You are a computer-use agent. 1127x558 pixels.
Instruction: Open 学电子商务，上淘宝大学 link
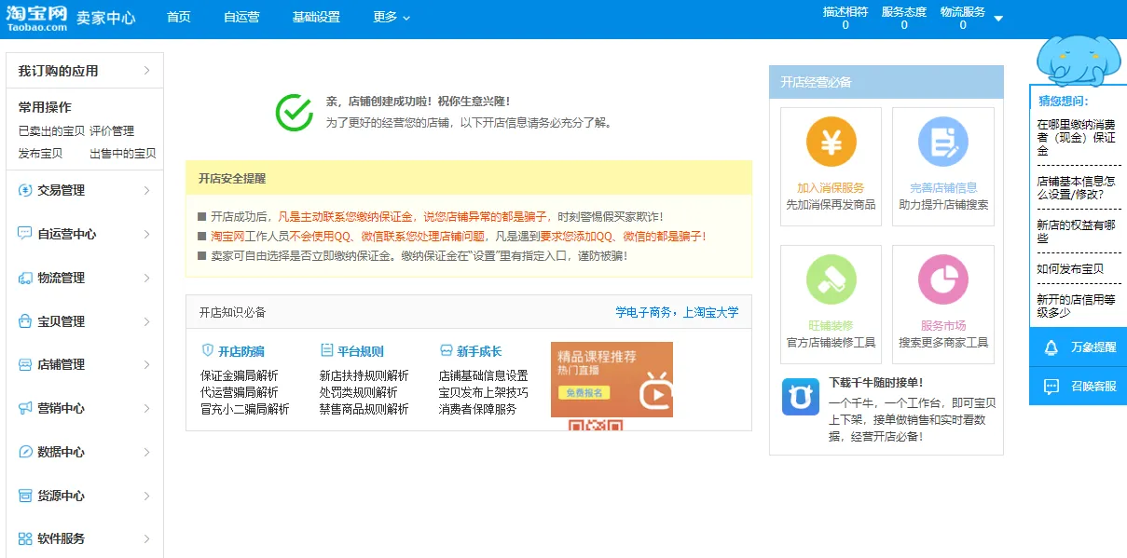[677, 312]
